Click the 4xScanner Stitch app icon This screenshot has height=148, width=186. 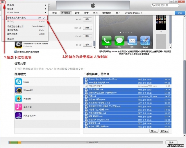click(x=19, y=45)
